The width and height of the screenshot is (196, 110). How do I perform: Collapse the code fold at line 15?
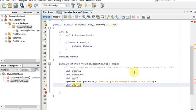click(x=50, y=28)
